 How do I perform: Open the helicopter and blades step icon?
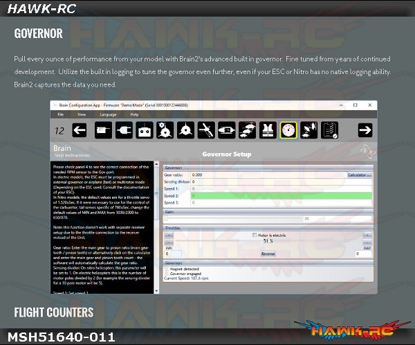(x=309, y=130)
